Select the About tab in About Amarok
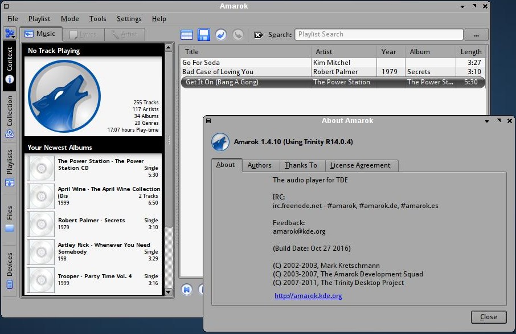516x334 pixels. pos(226,165)
